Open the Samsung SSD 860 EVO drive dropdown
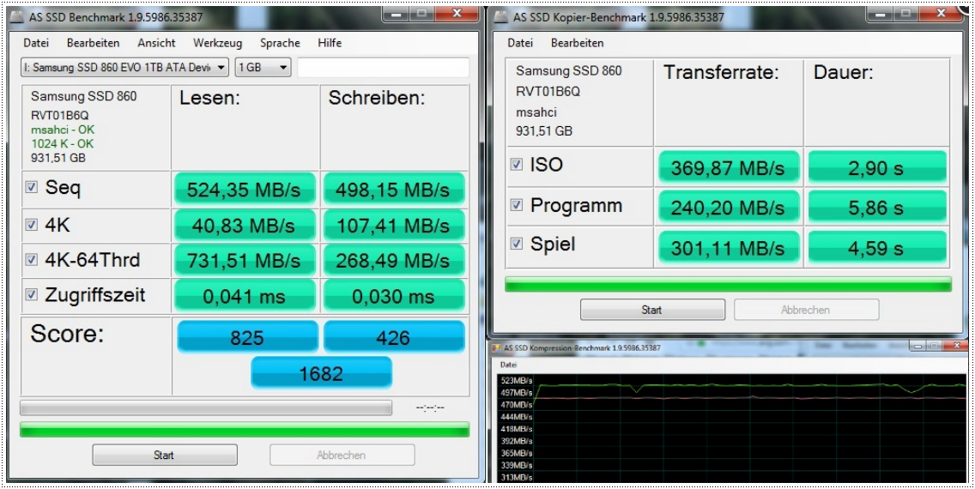Image resolution: width=975 pixels, height=489 pixels. coord(124,67)
